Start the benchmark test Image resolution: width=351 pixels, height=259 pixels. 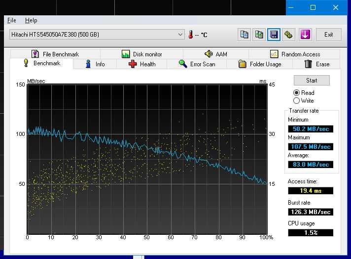point(312,81)
